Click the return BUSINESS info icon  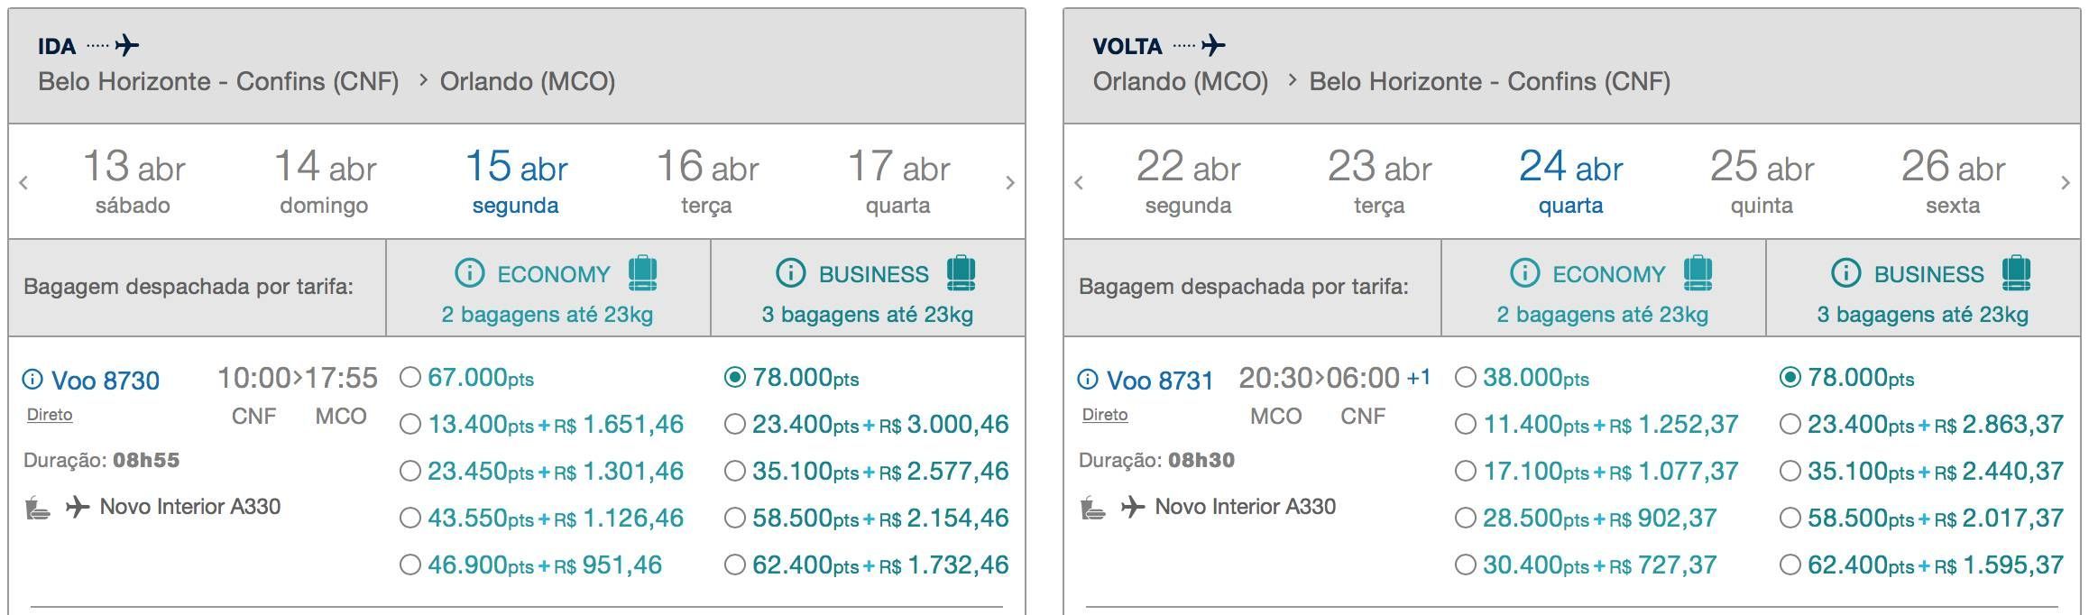click(x=1846, y=272)
